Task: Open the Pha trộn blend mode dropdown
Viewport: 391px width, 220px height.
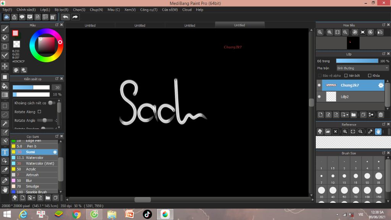Action: click(x=363, y=68)
